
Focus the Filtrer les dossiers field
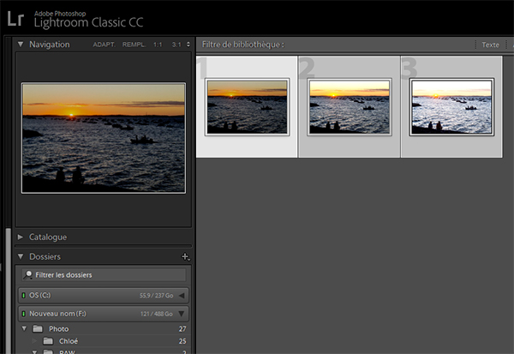104,275
